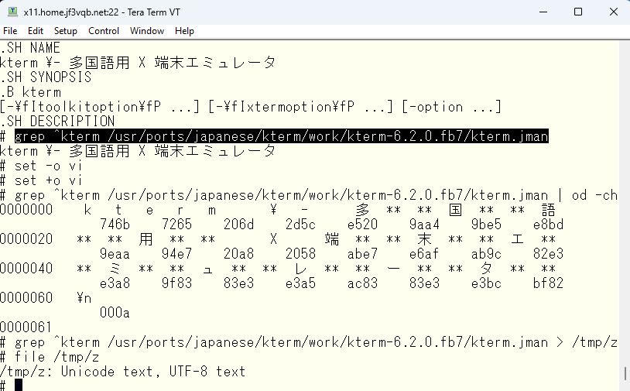The width and height of the screenshot is (630, 391).
Task: Click the vertical scrollbar thumb
Action: [625, 373]
